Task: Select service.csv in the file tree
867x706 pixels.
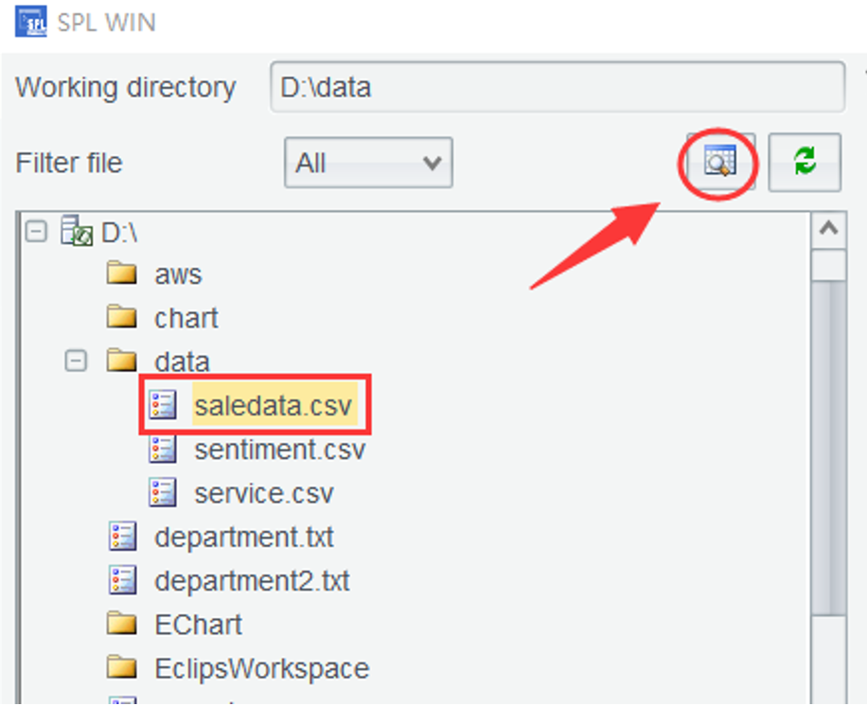Action: point(263,493)
